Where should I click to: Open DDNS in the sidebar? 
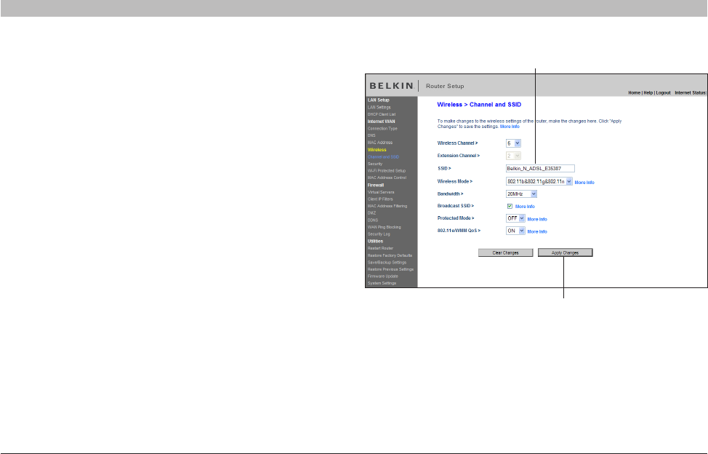pos(372,220)
